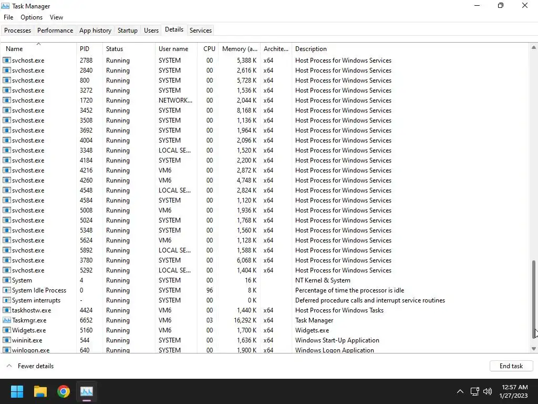Sort by CPU column header
Screen dimensions: 538x404
point(208,48)
